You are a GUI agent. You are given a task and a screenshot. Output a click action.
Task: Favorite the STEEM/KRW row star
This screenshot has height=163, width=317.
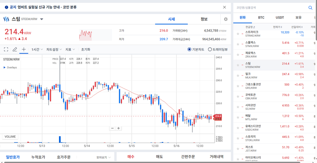238,65
